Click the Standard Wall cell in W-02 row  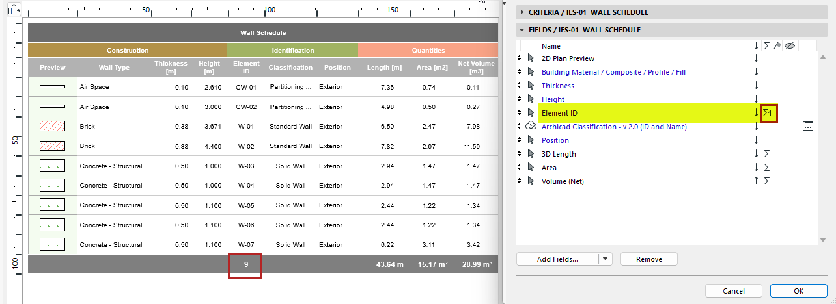click(290, 146)
